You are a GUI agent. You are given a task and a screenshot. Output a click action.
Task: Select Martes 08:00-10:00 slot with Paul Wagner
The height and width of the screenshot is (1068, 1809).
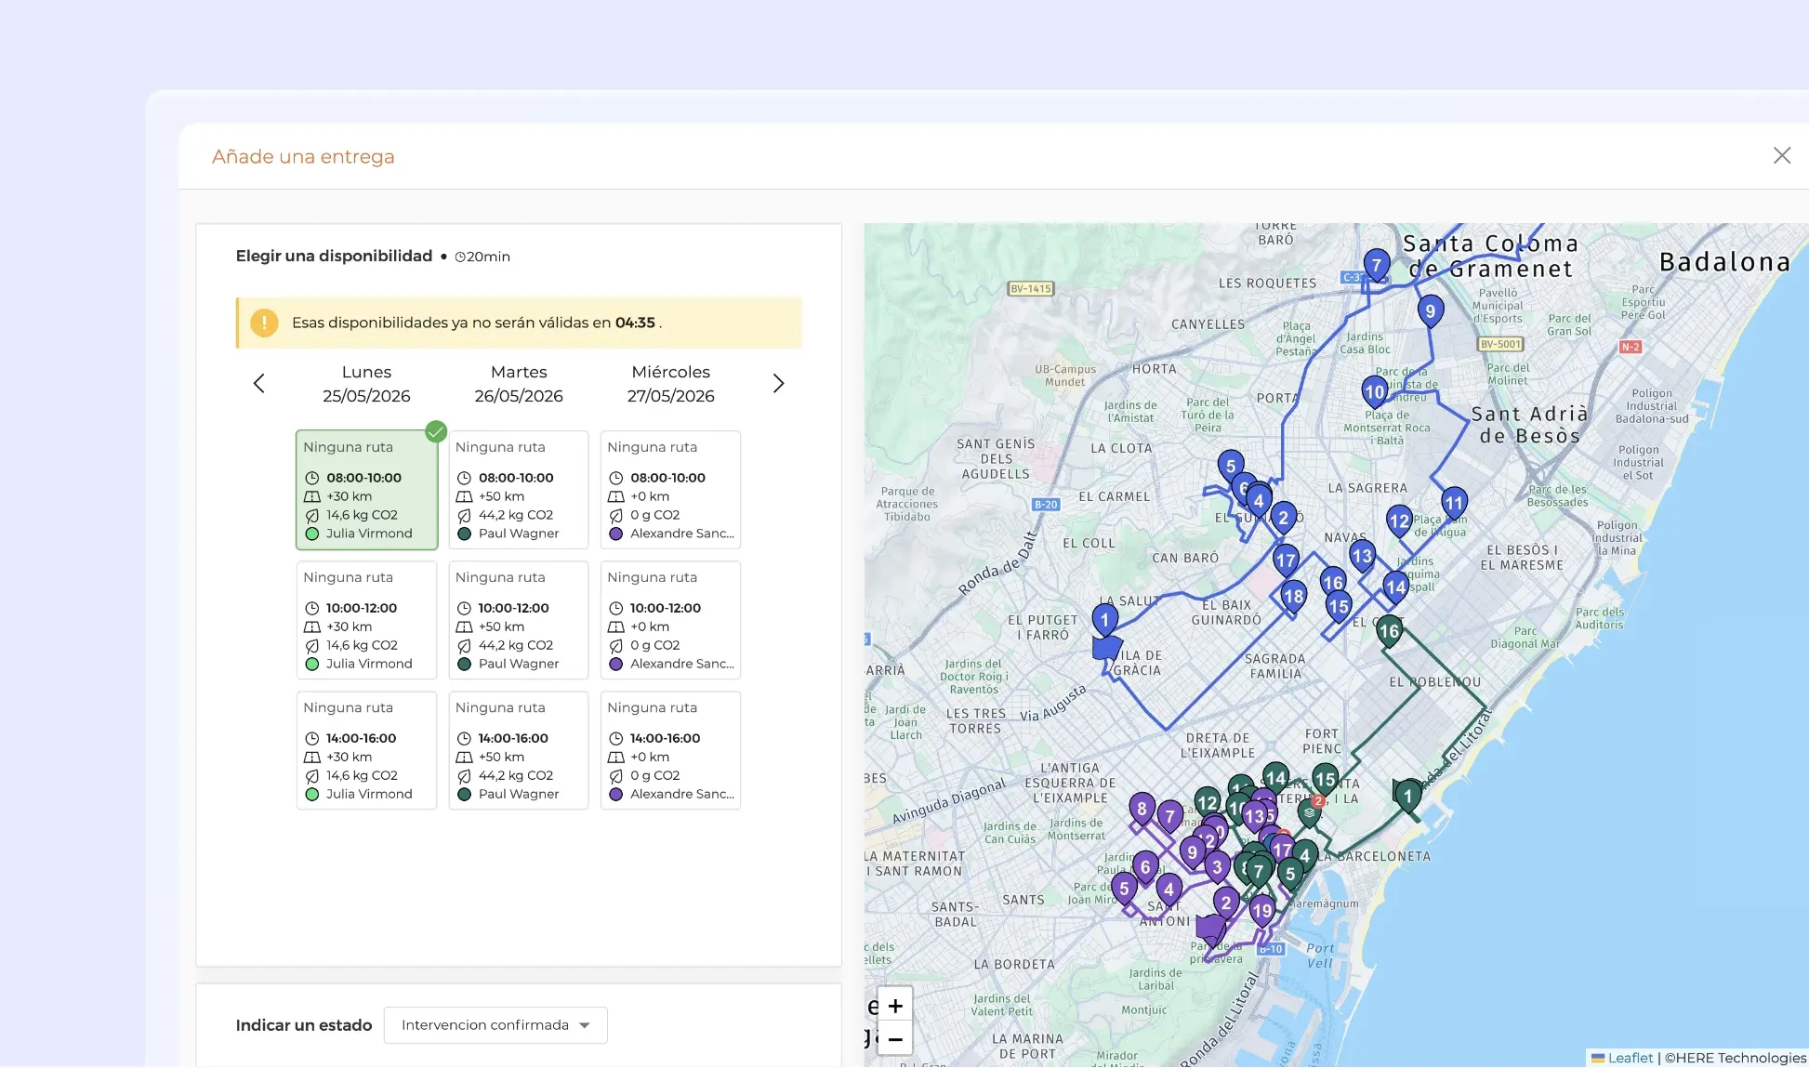[x=519, y=490]
